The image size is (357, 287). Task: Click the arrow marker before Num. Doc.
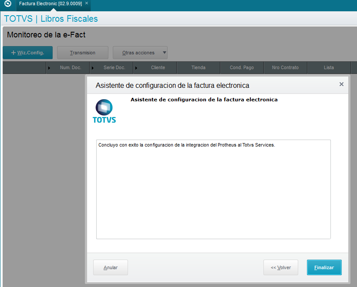[49, 68]
